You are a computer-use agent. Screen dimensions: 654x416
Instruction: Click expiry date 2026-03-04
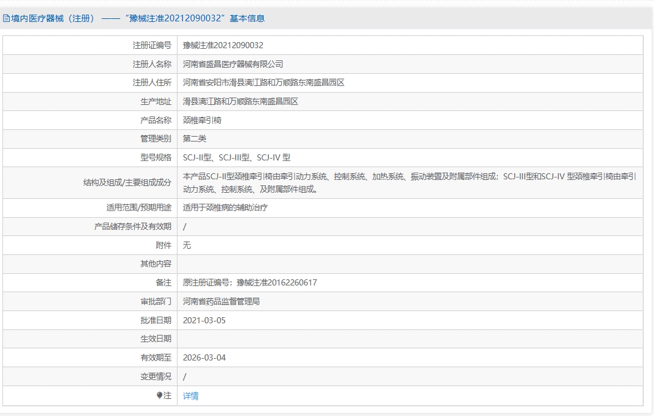click(x=204, y=357)
